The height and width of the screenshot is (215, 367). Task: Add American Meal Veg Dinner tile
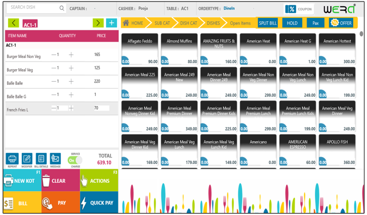[x=337, y=116]
